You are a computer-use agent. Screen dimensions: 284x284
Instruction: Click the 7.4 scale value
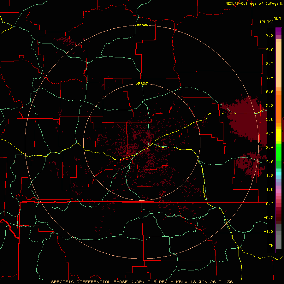270,78
